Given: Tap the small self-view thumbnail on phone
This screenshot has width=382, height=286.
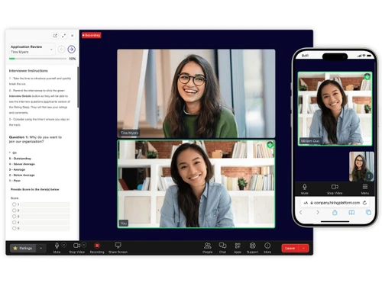Looking at the screenshot, I should (x=361, y=166).
